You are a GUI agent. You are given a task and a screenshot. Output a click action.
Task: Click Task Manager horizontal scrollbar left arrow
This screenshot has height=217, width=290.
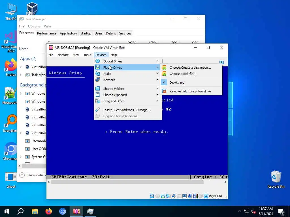point(20,166)
